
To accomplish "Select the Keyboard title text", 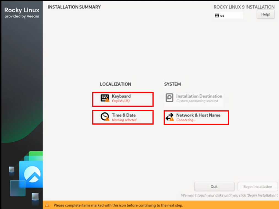I will coord(121,96).
